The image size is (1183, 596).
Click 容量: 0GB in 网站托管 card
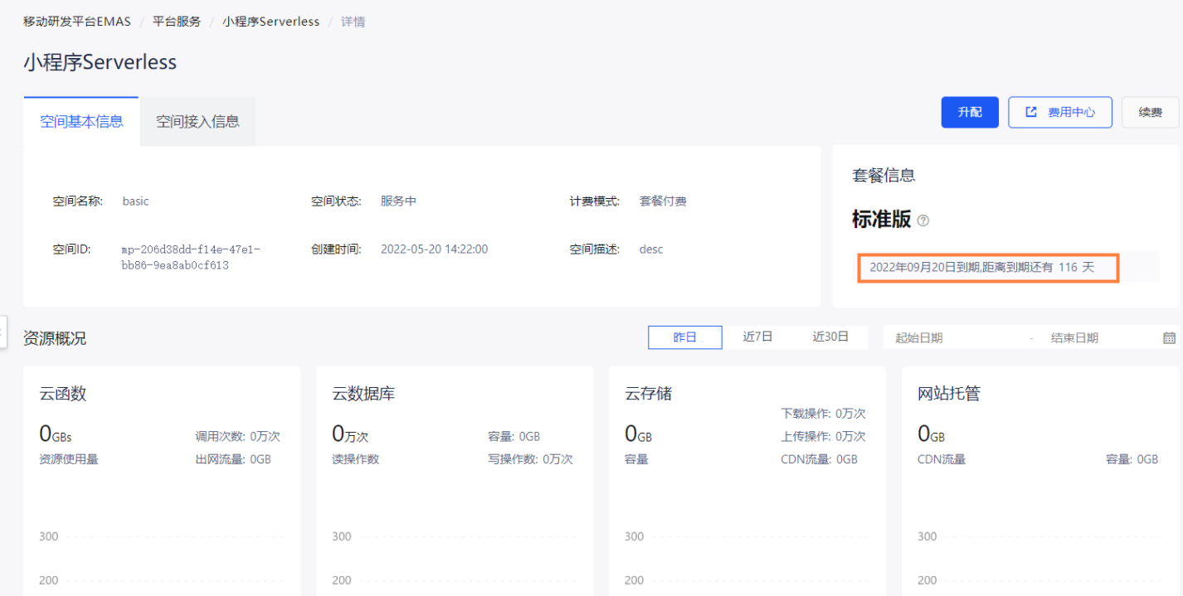point(1132,458)
